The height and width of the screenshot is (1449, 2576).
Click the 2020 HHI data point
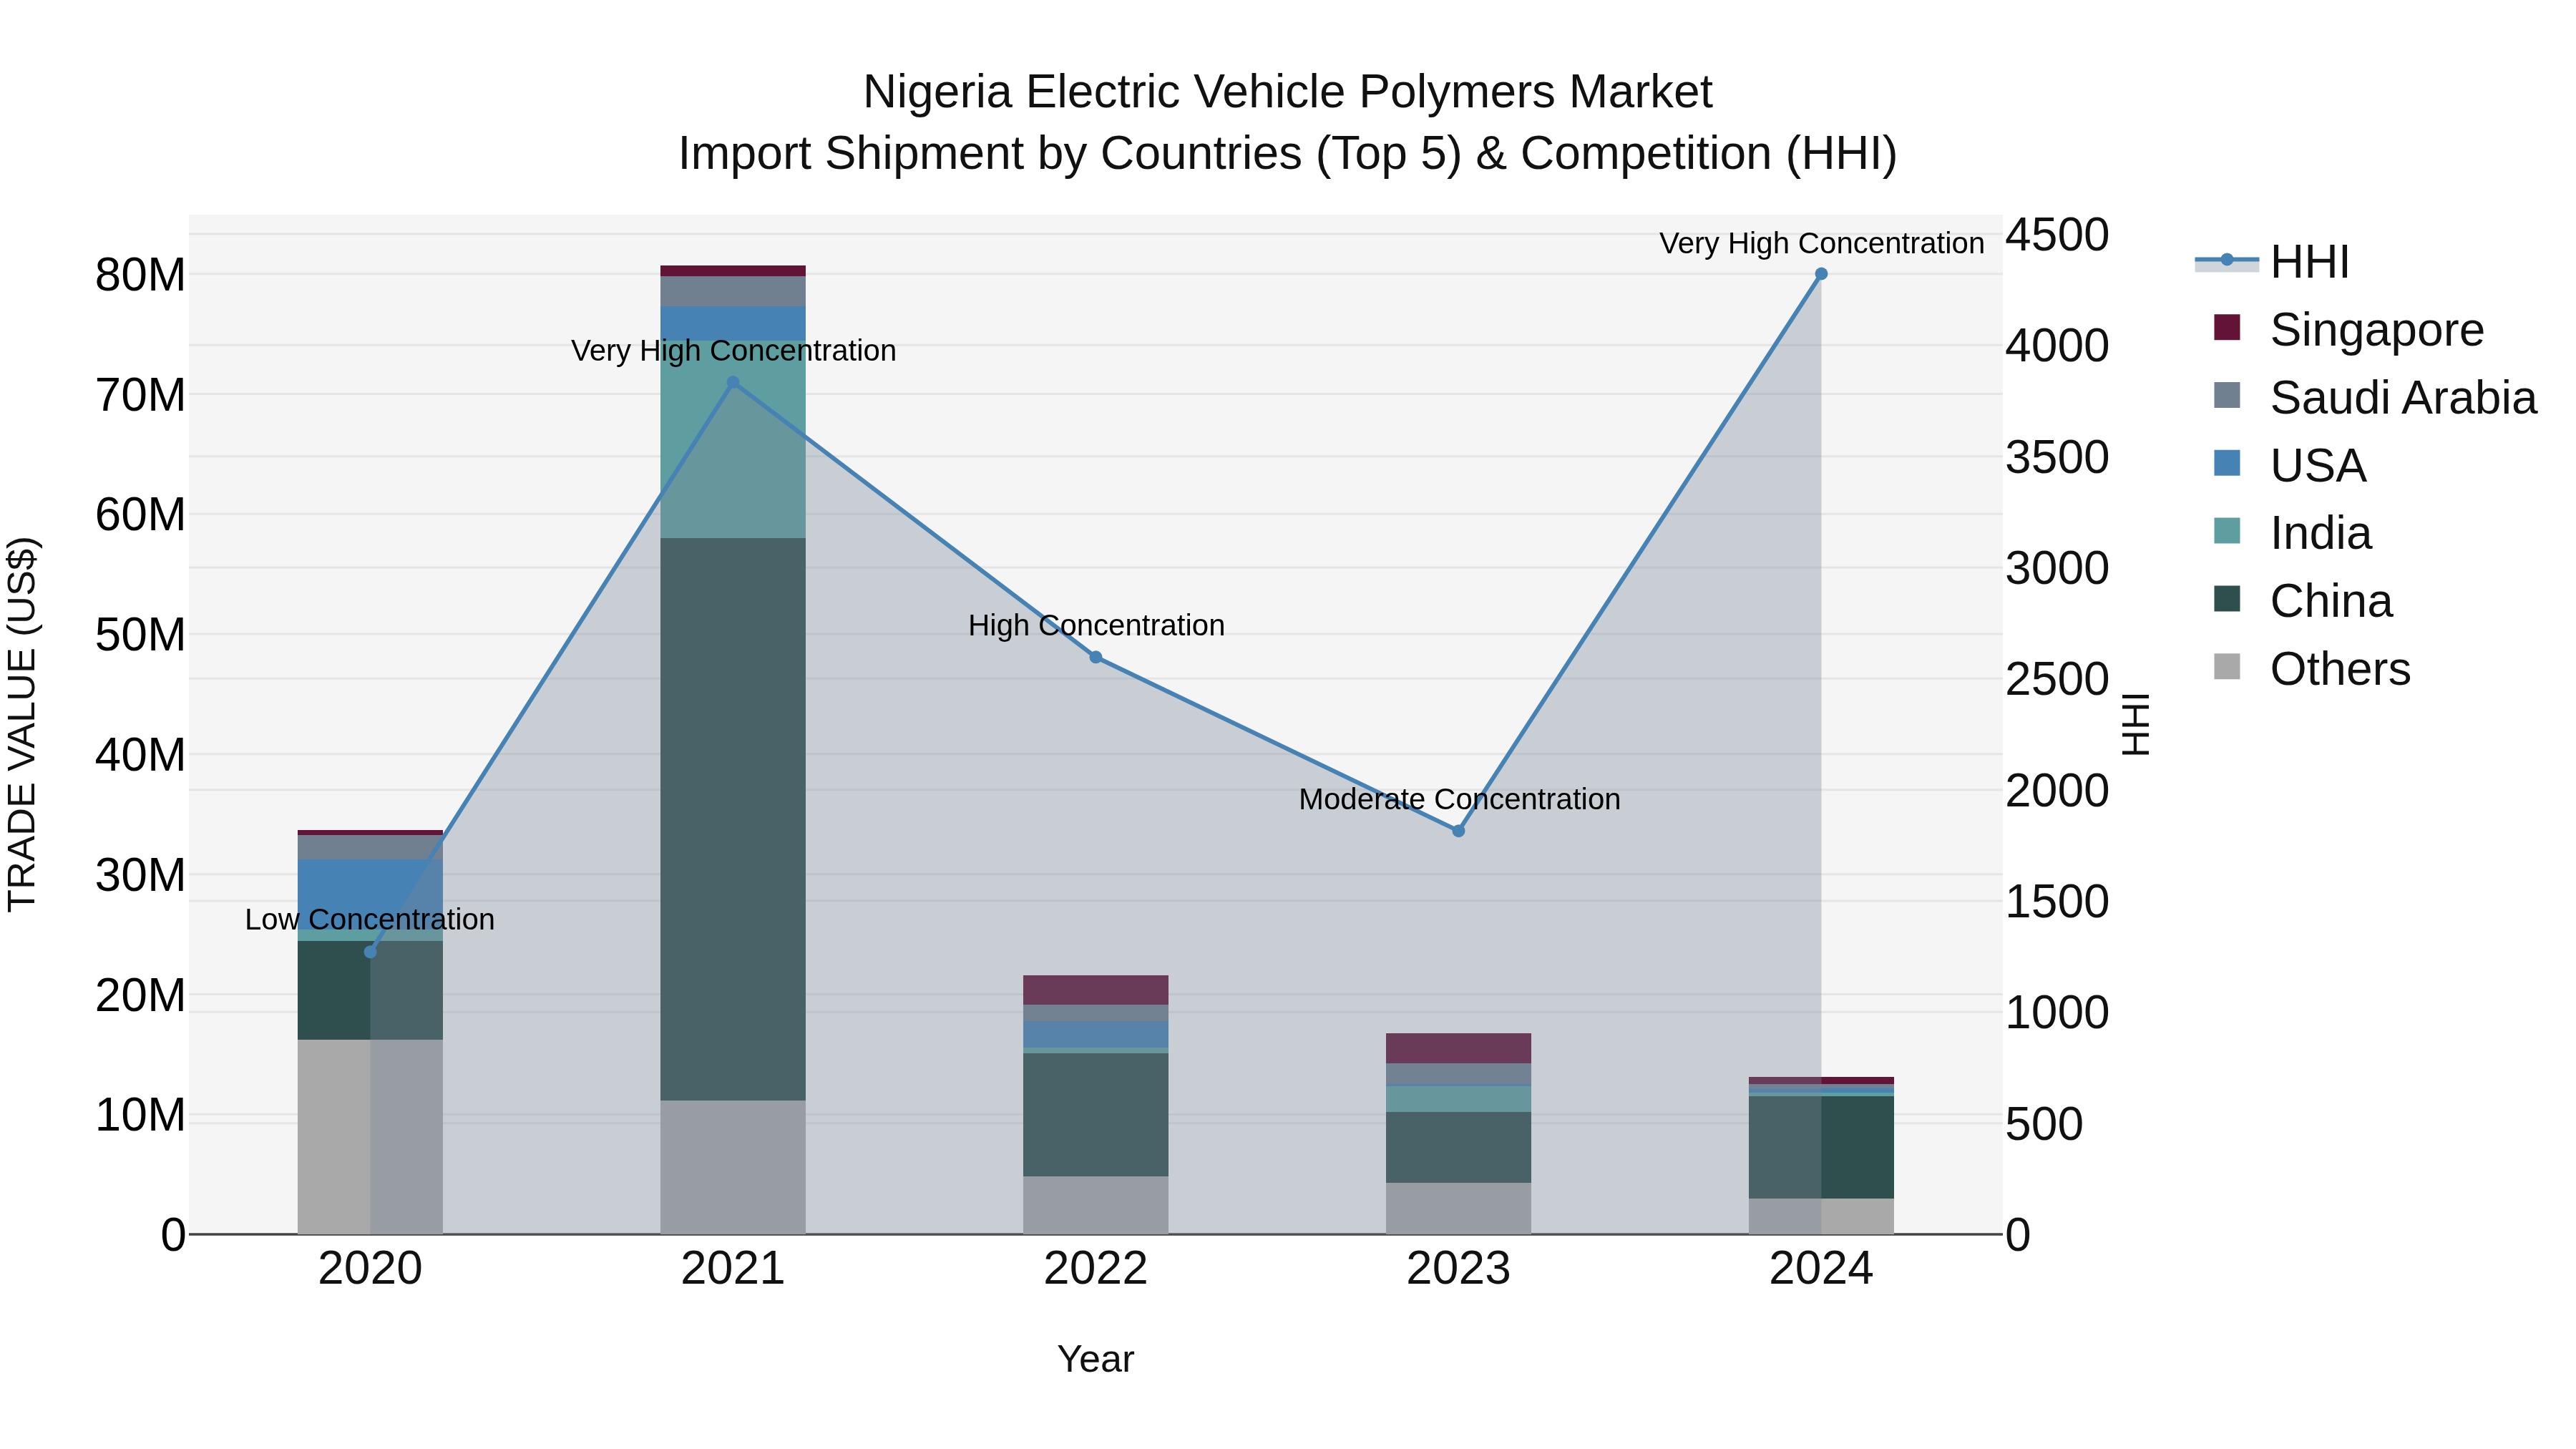(x=370, y=952)
